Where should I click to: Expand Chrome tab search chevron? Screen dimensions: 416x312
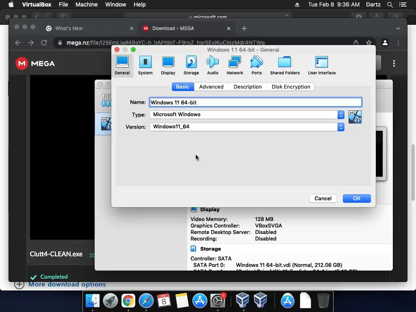click(x=398, y=28)
